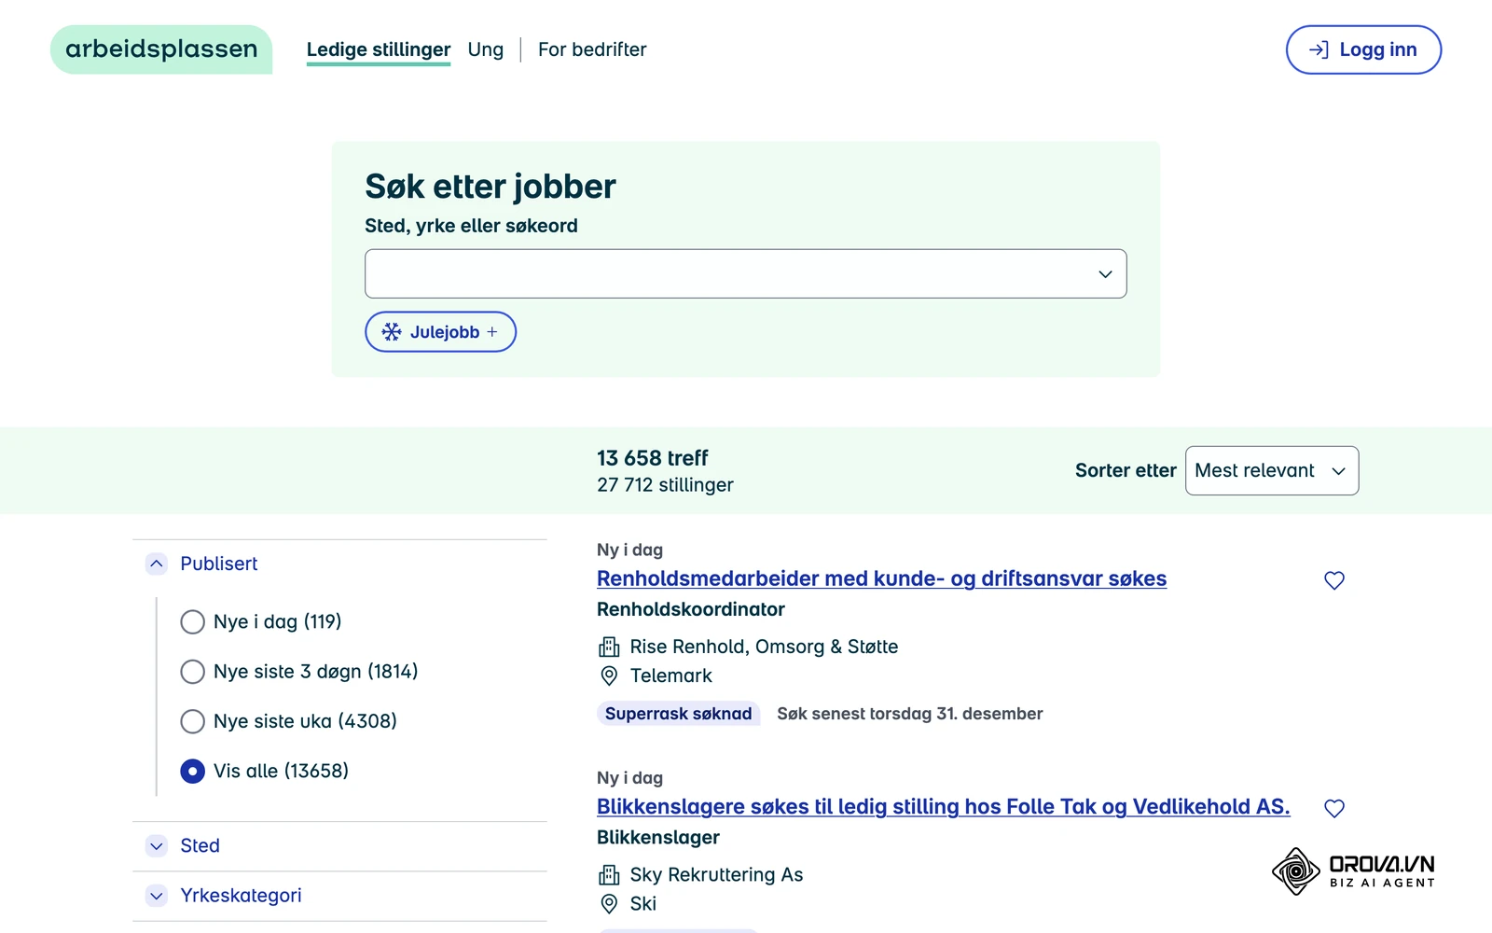The height and width of the screenshot is (933, 1492).
Task: Click the 'Søk senest torsdag 31. desember' deadline text
Action: 909,714
